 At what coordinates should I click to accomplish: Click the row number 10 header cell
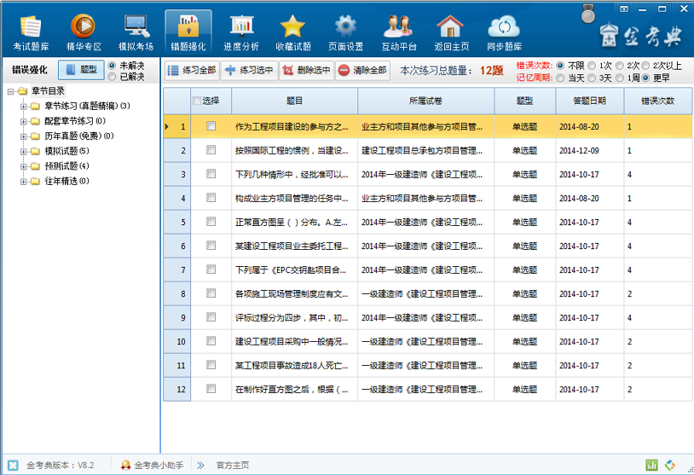pyautogui.click(x=177, y=341)
